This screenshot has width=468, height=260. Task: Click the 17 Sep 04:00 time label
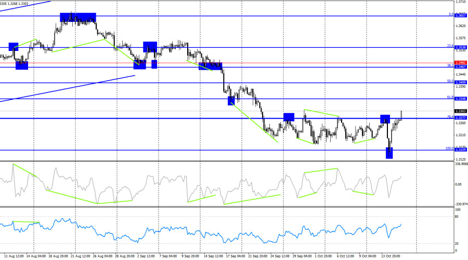point(236,256)
